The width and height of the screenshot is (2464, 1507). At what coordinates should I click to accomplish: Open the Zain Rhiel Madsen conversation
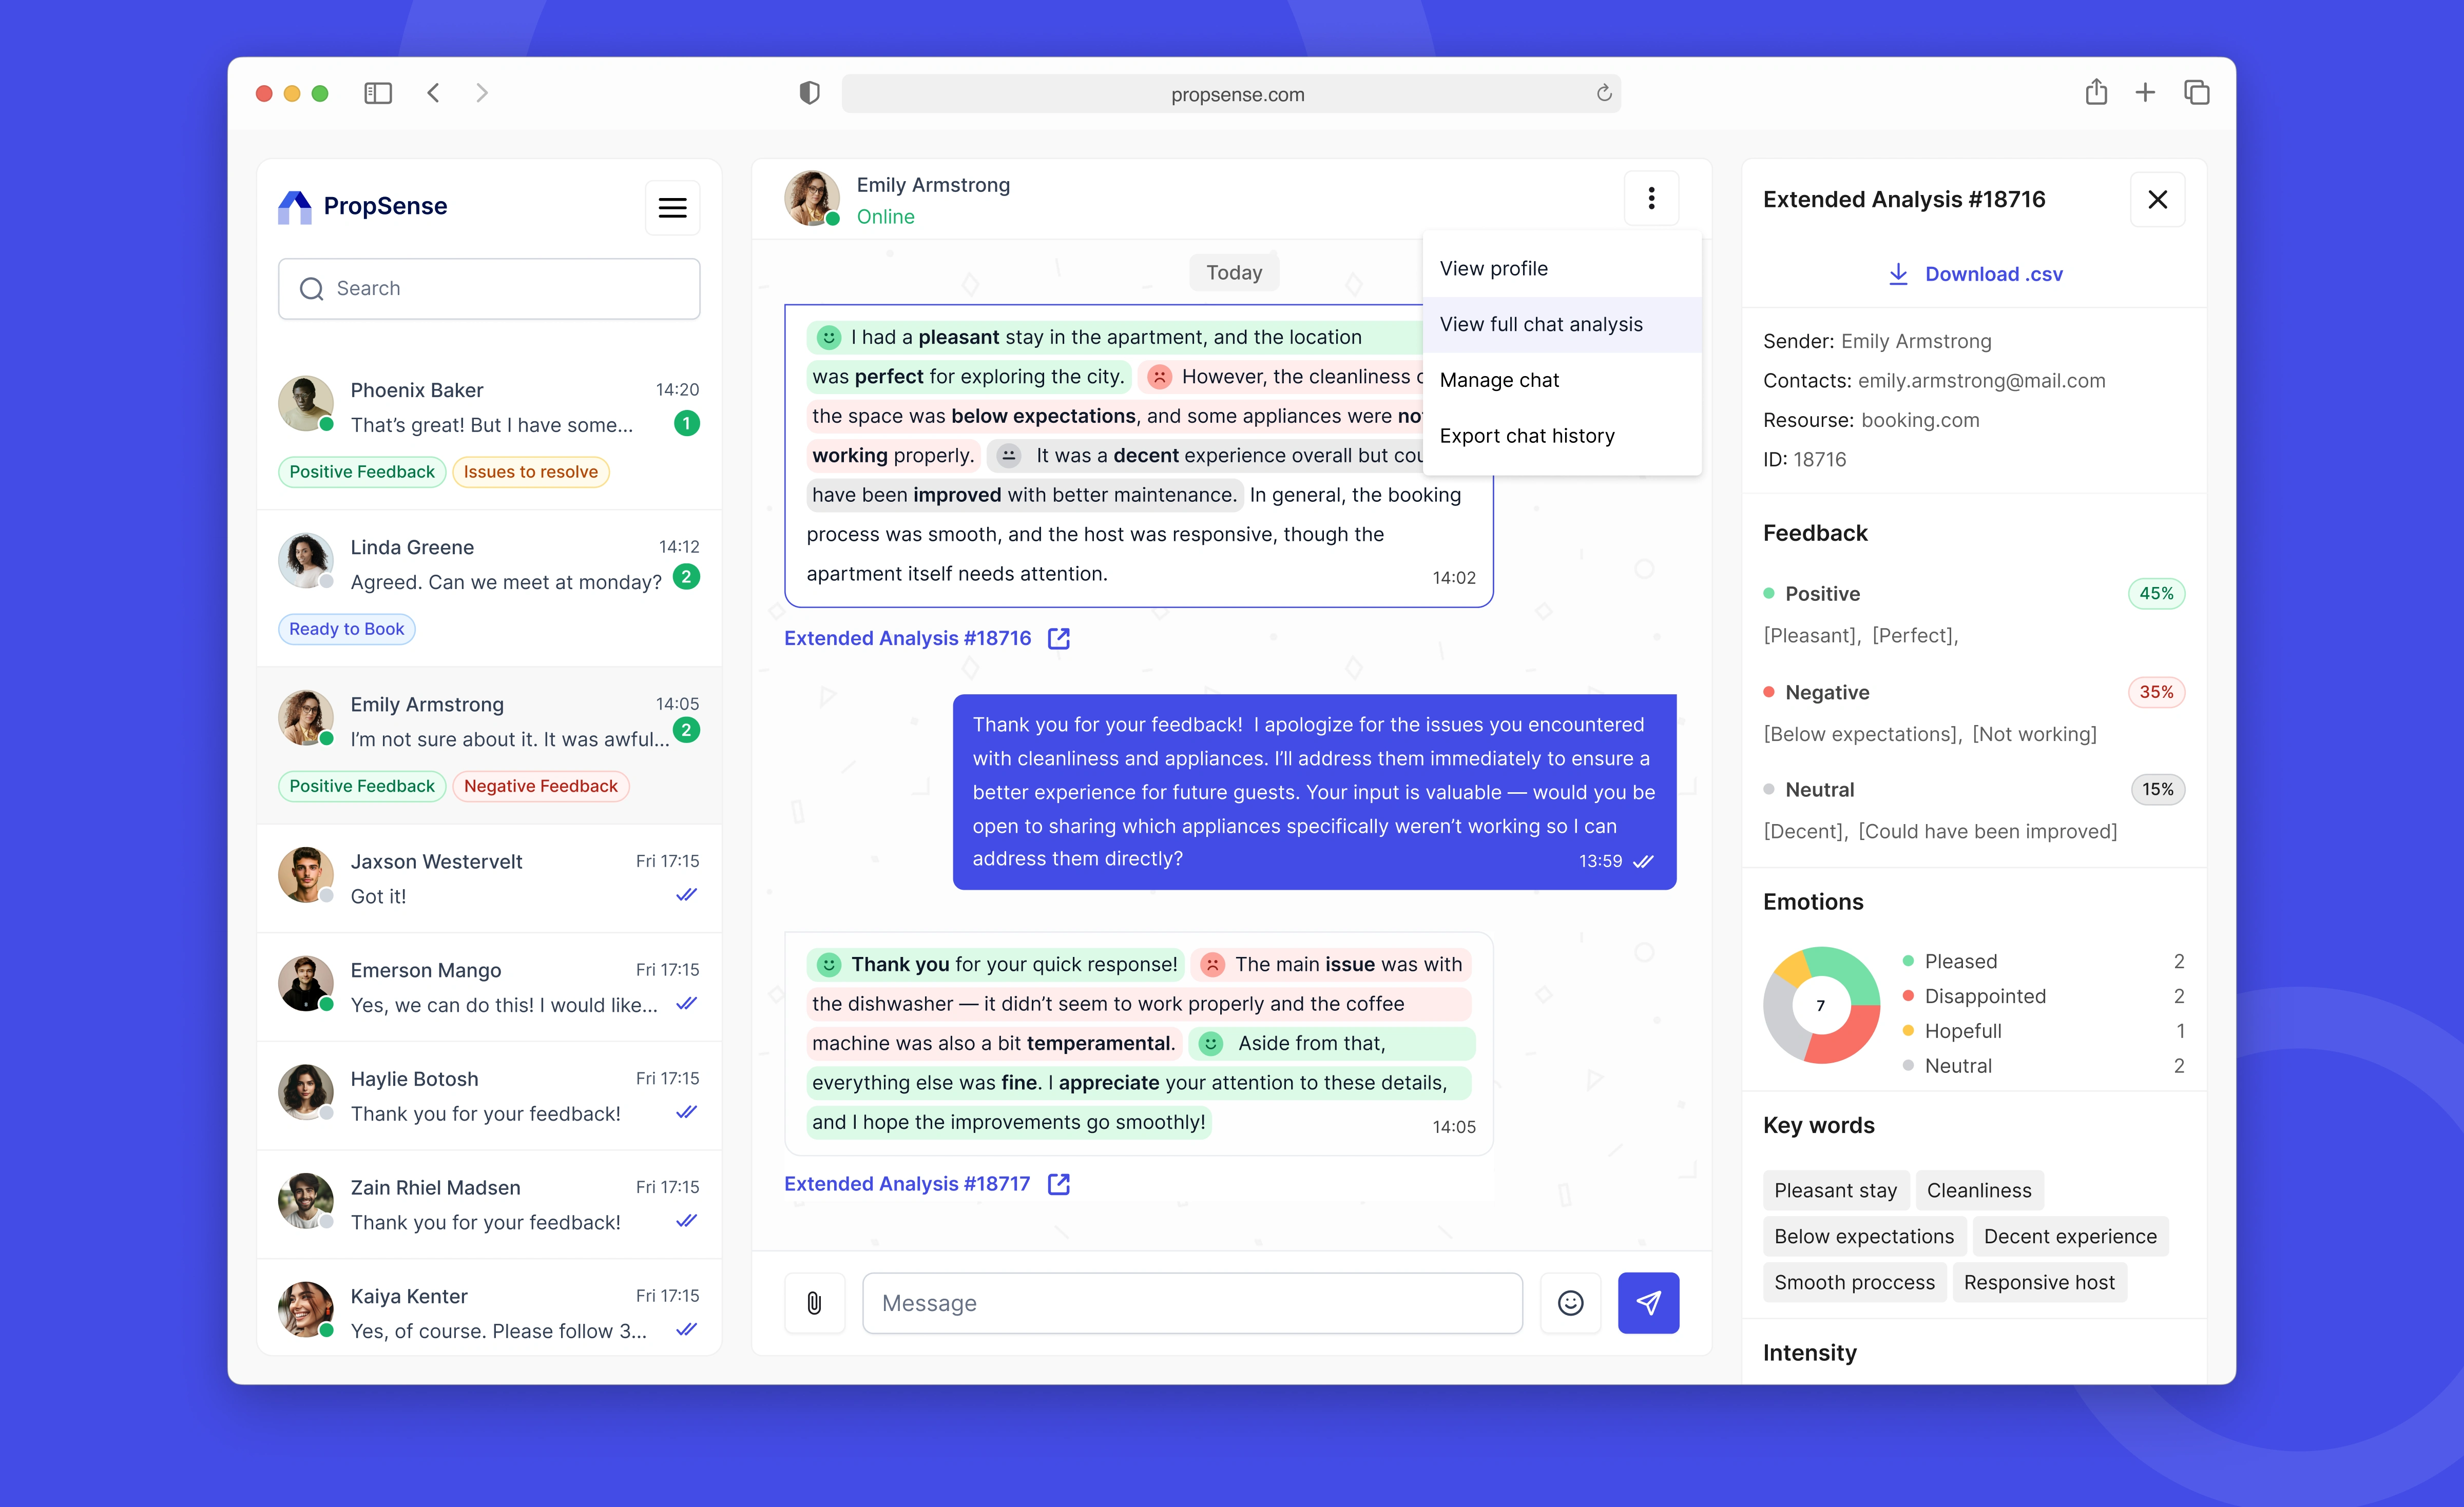[489, 1204]
